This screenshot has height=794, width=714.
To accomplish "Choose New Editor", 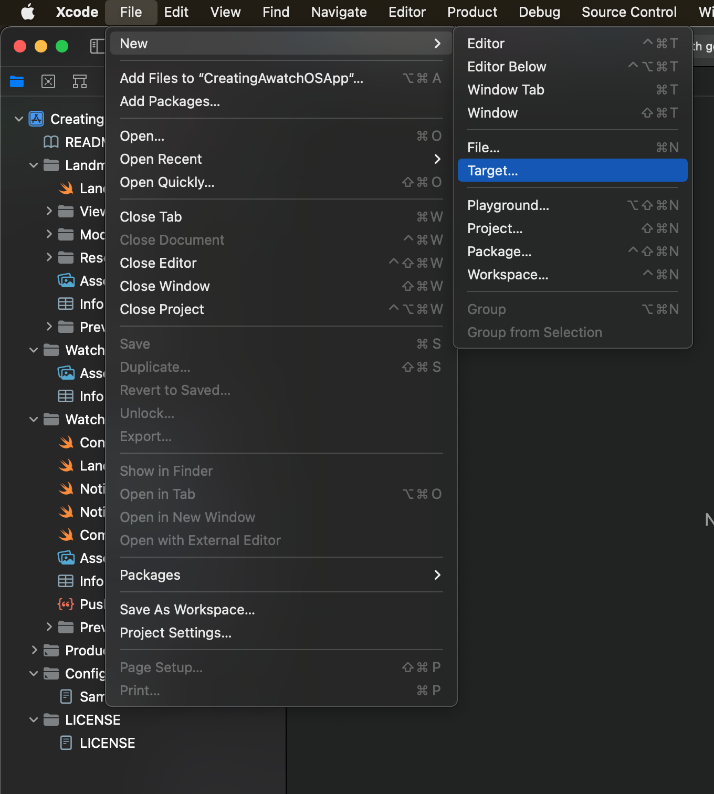I will point(573,44).
